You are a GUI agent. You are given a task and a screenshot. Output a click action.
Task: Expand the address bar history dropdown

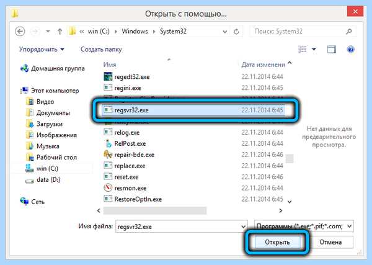[224, 32]
